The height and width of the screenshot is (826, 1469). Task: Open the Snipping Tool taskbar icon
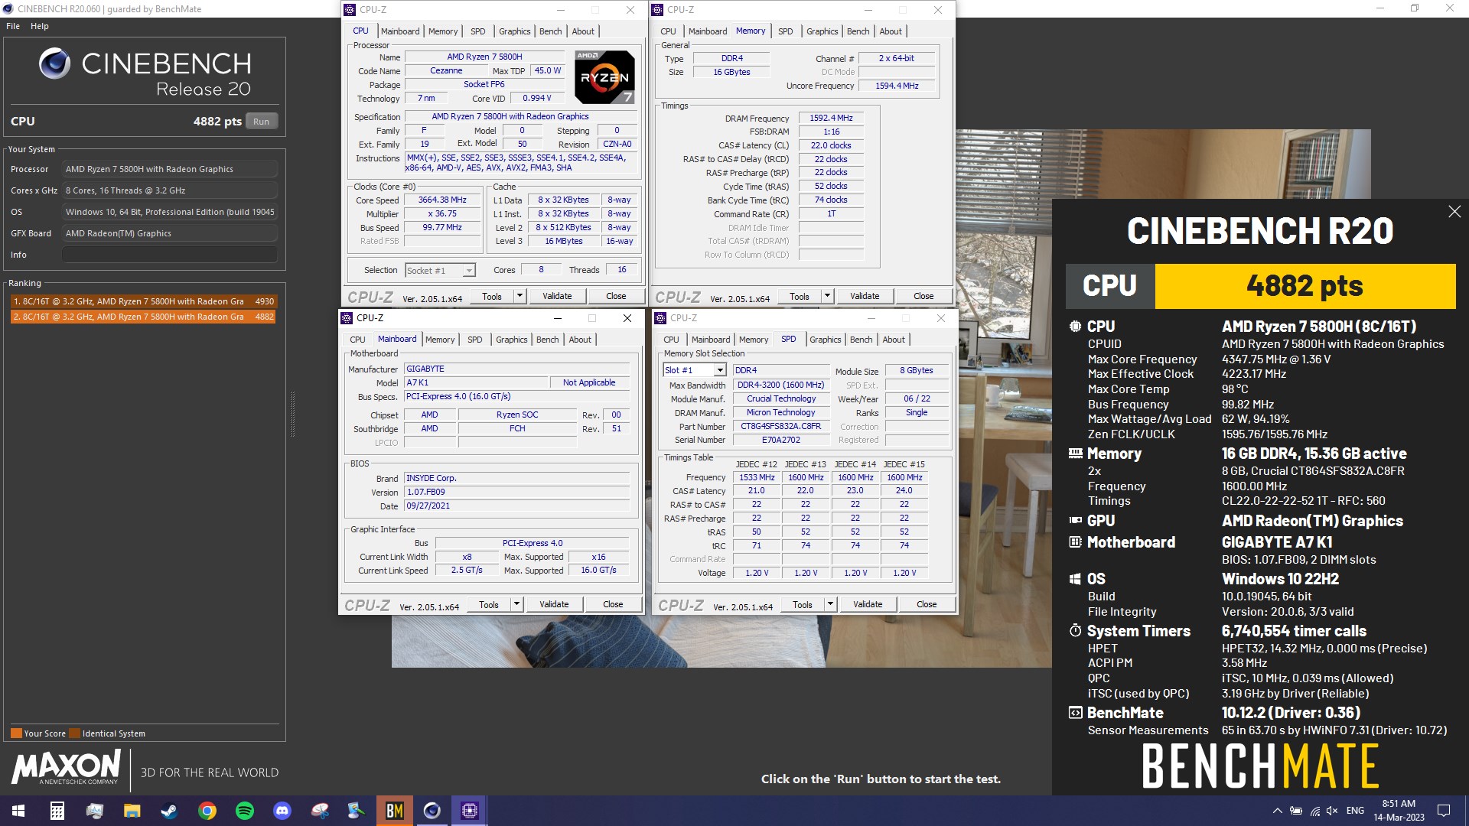click(320, 811)
